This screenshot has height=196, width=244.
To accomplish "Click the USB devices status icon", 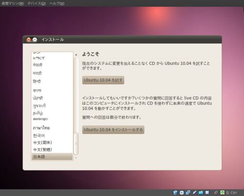I will (x=194, y=193).
